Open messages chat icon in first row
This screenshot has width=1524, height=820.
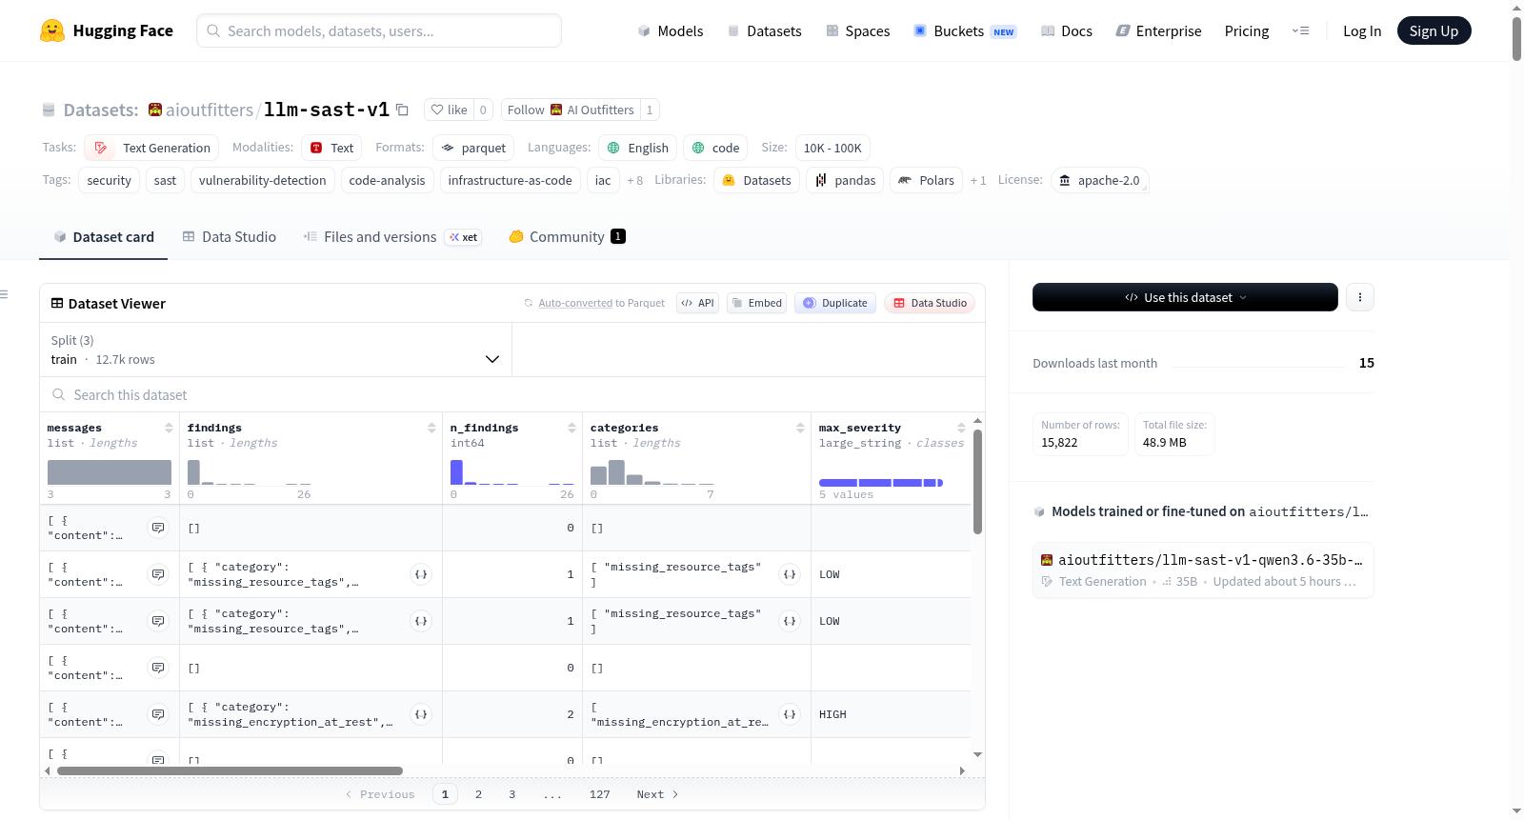[158, 528]
